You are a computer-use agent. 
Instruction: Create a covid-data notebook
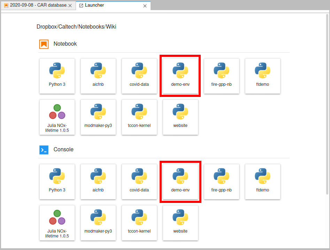pyautogui.click(x=139, y=76)
